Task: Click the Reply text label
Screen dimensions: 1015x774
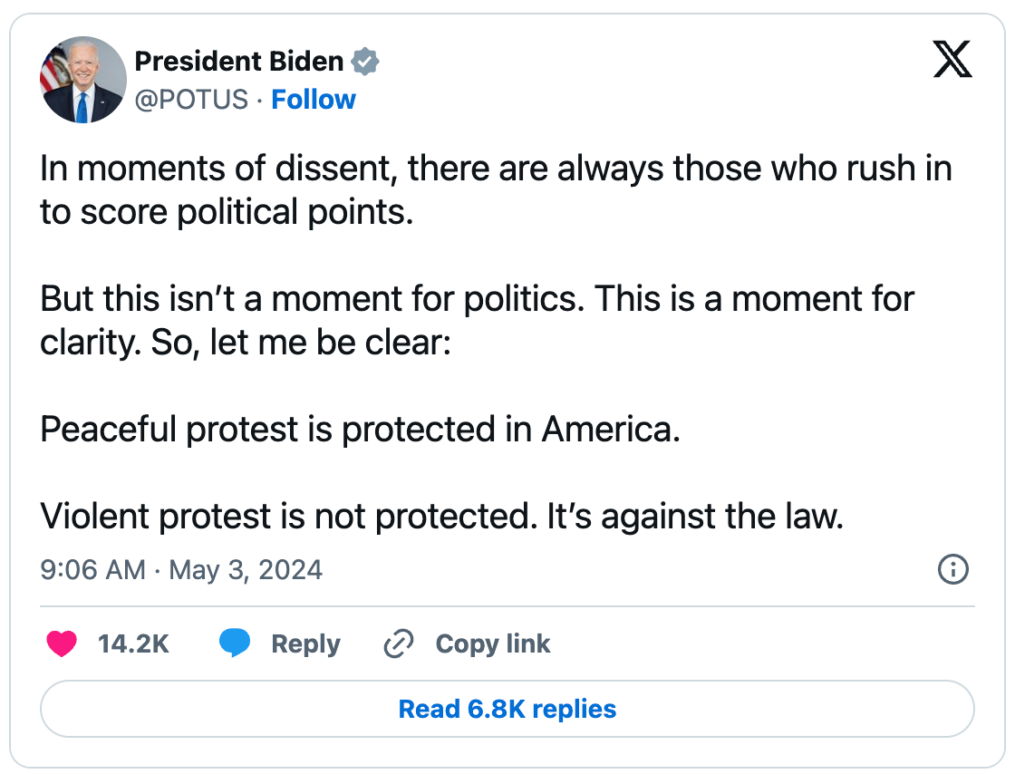Action: 305,643
